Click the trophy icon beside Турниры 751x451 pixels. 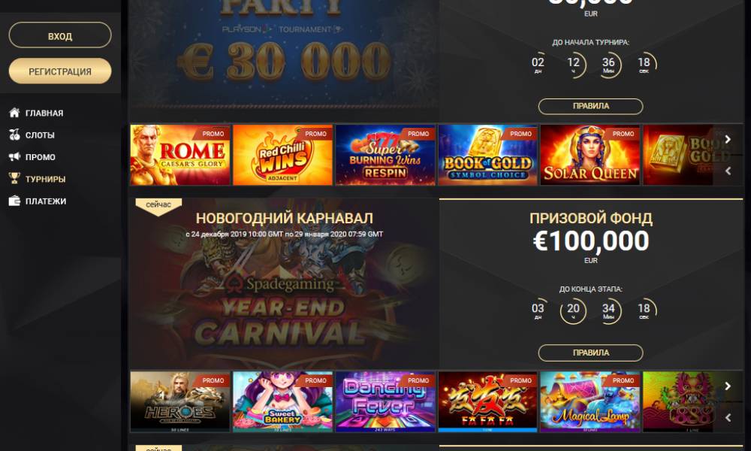14,178
